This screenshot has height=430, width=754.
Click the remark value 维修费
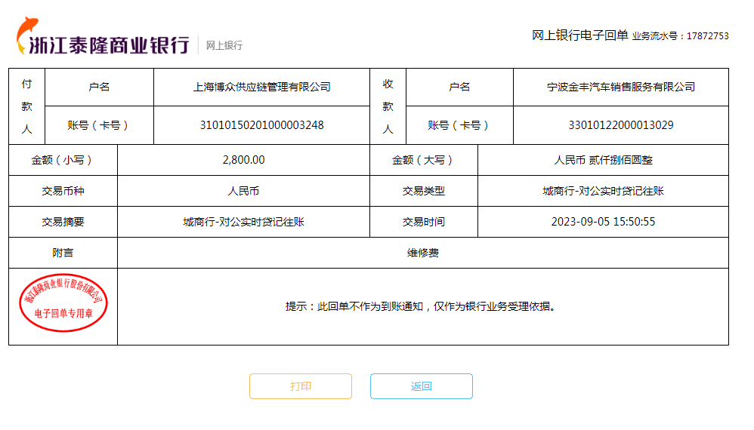pos(423,253)
